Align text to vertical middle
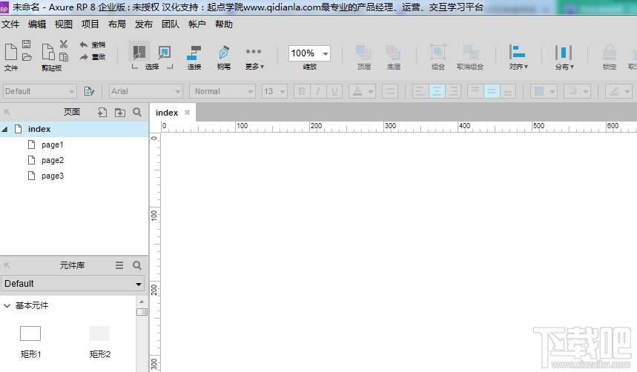 pos(492,91)
